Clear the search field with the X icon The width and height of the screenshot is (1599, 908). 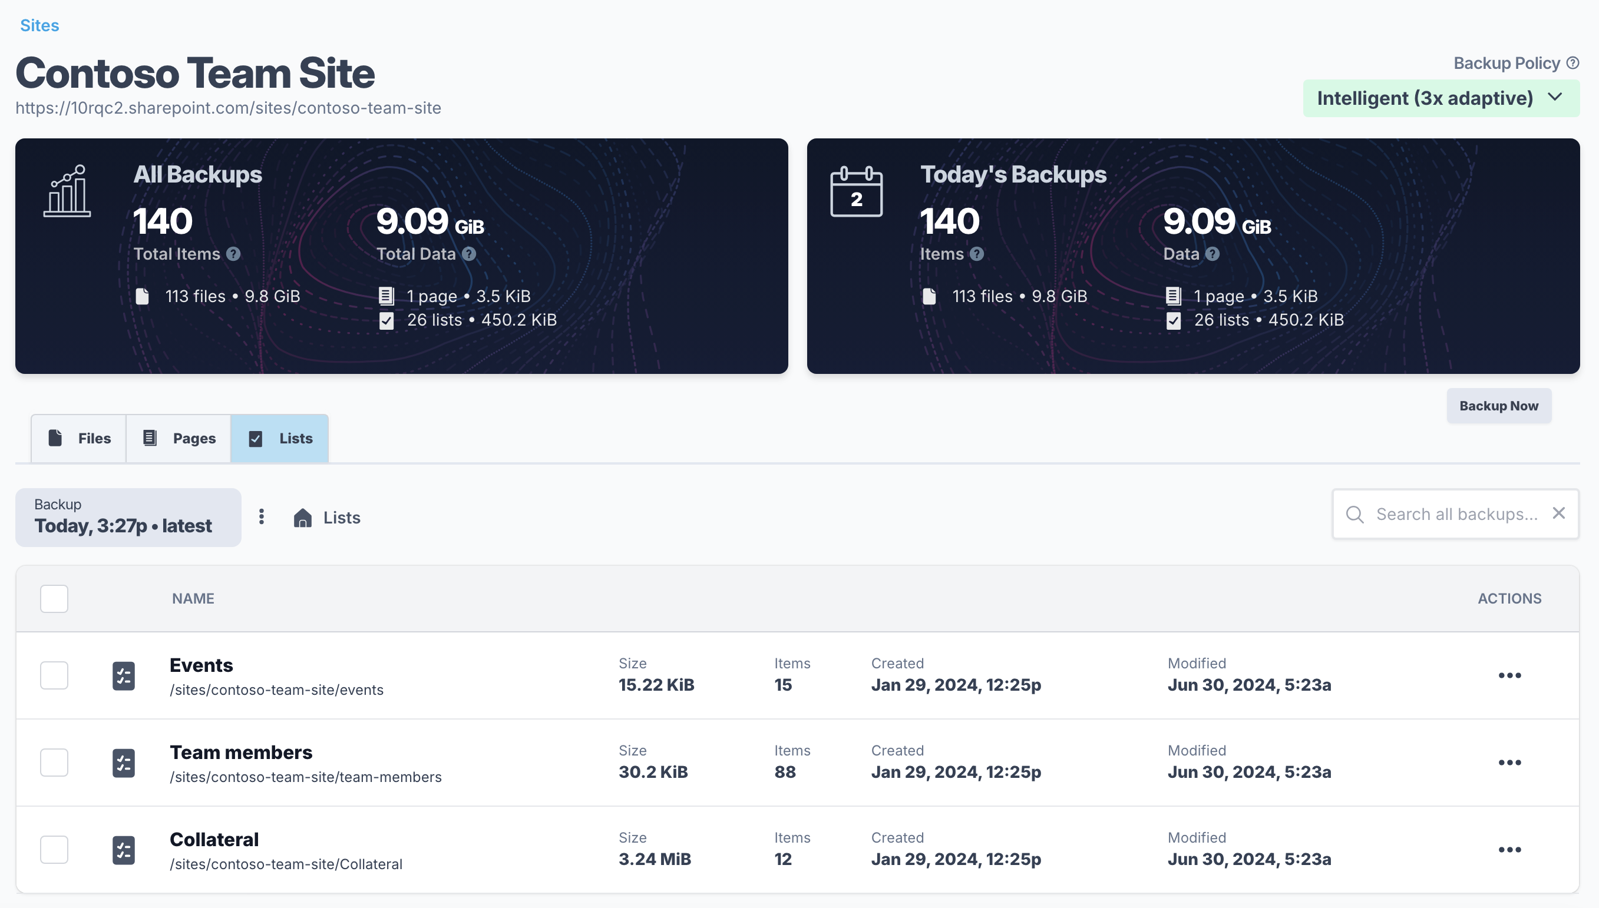1558,513
